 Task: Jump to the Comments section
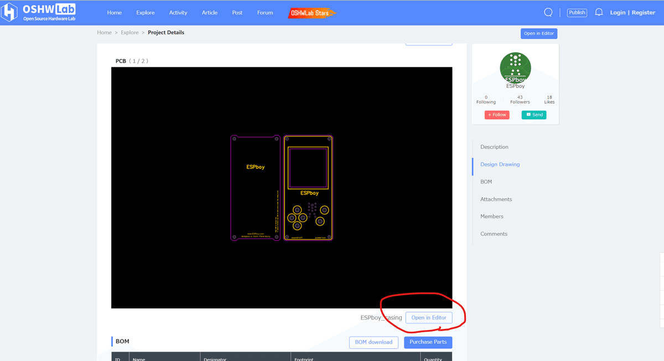(494, 234)
